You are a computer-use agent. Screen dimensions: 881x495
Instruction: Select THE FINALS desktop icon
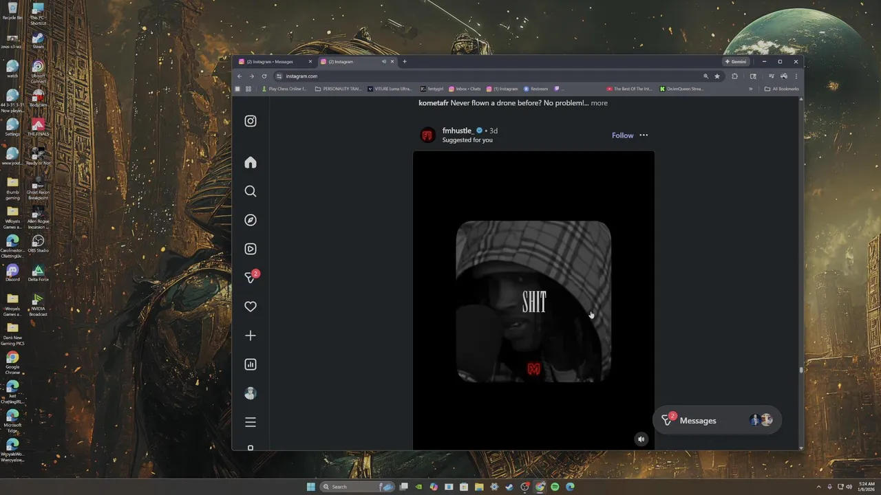pyautogui.click(x=38, y=127)
